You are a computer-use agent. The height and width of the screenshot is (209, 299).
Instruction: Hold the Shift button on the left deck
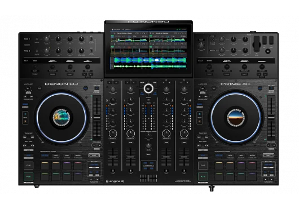click(x=94, y=155)
